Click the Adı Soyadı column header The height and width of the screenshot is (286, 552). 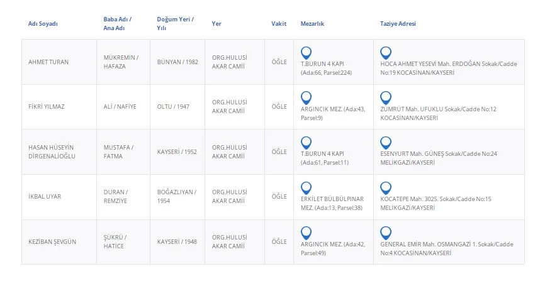[43, 24]
